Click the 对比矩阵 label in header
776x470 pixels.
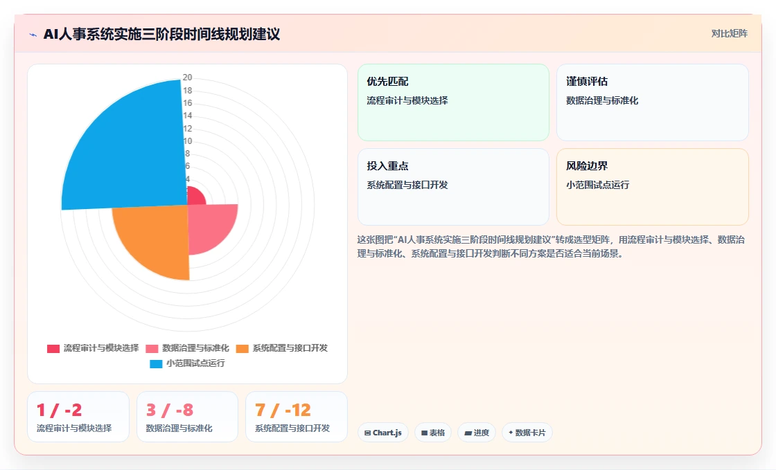coord(730,34)
